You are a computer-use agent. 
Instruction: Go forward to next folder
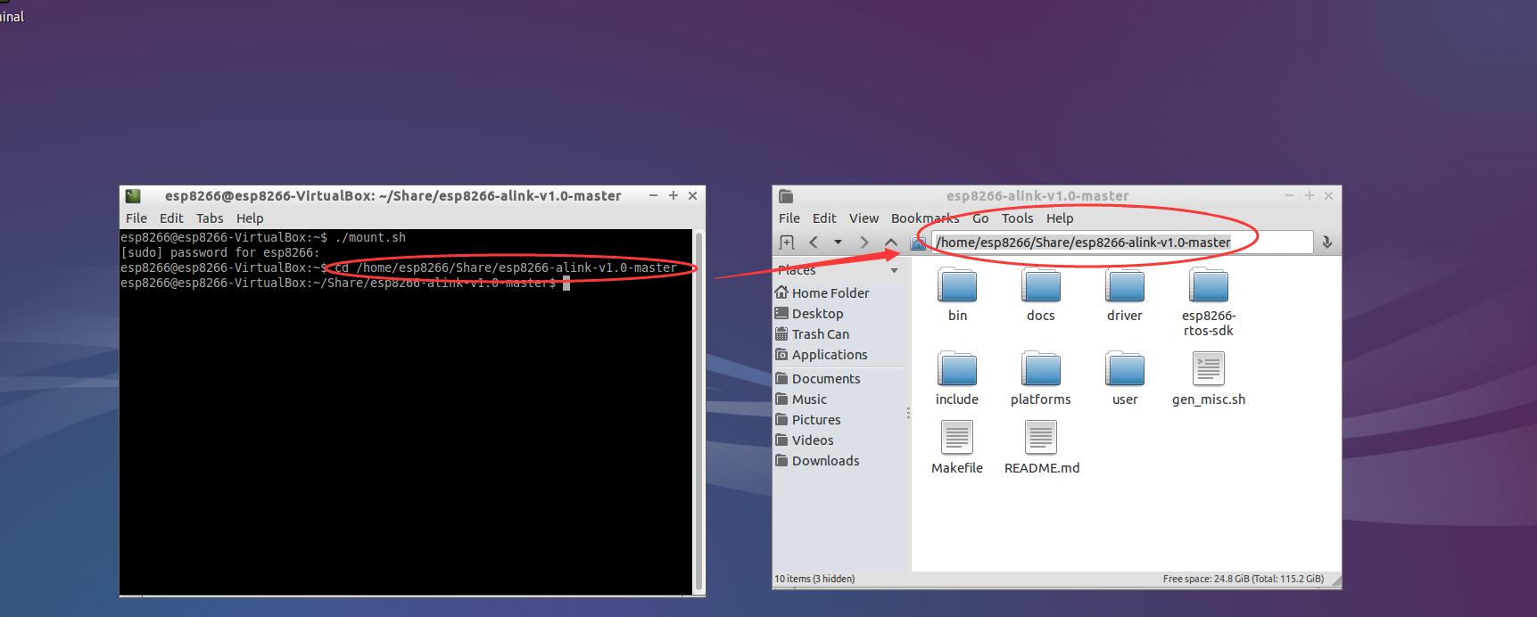click(x=864, y=243)
